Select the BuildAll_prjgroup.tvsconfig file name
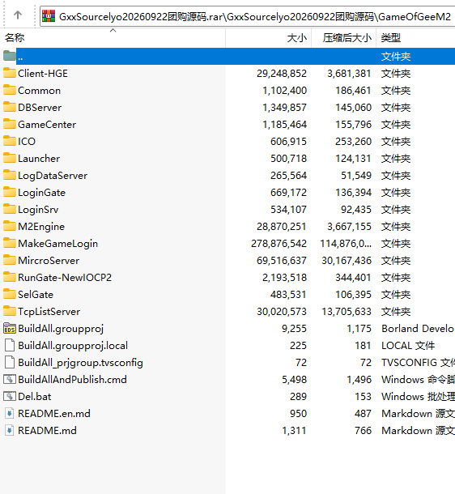Viewport: 455px width, 494px height. pos(81,363)
